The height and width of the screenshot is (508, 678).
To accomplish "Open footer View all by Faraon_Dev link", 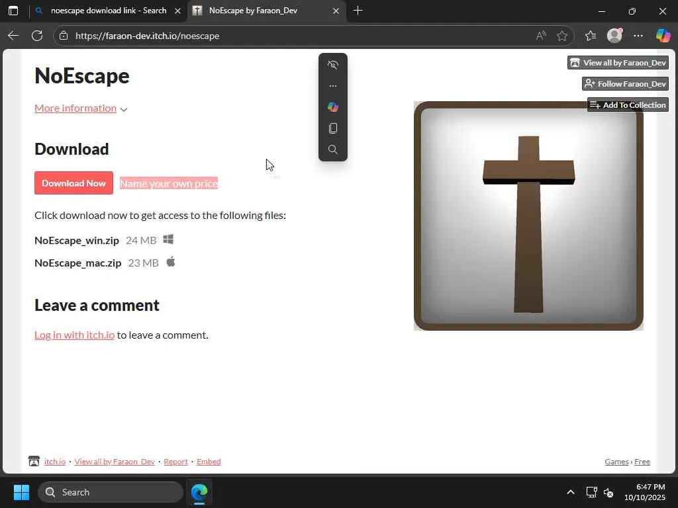I will [x=115, y=462].
